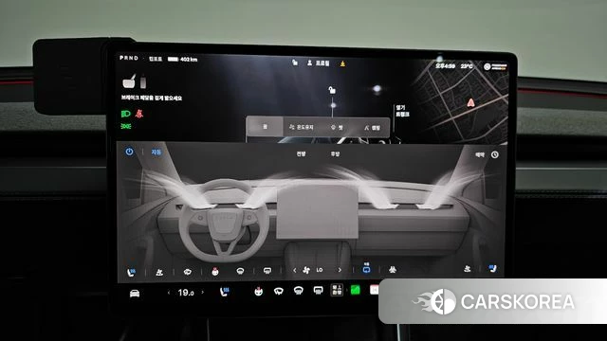Toggle the 자동 auto climate mode

(x=156, y=152)
